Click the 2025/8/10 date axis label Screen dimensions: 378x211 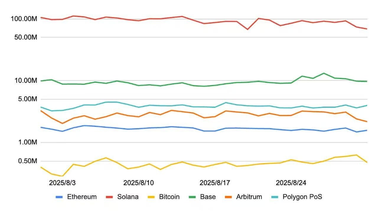pyautogui.click(x=138, y=182)
